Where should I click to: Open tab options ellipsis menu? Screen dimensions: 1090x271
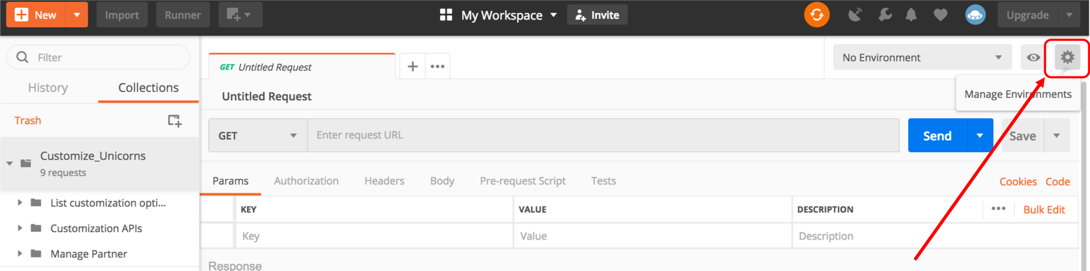[437, 66]
